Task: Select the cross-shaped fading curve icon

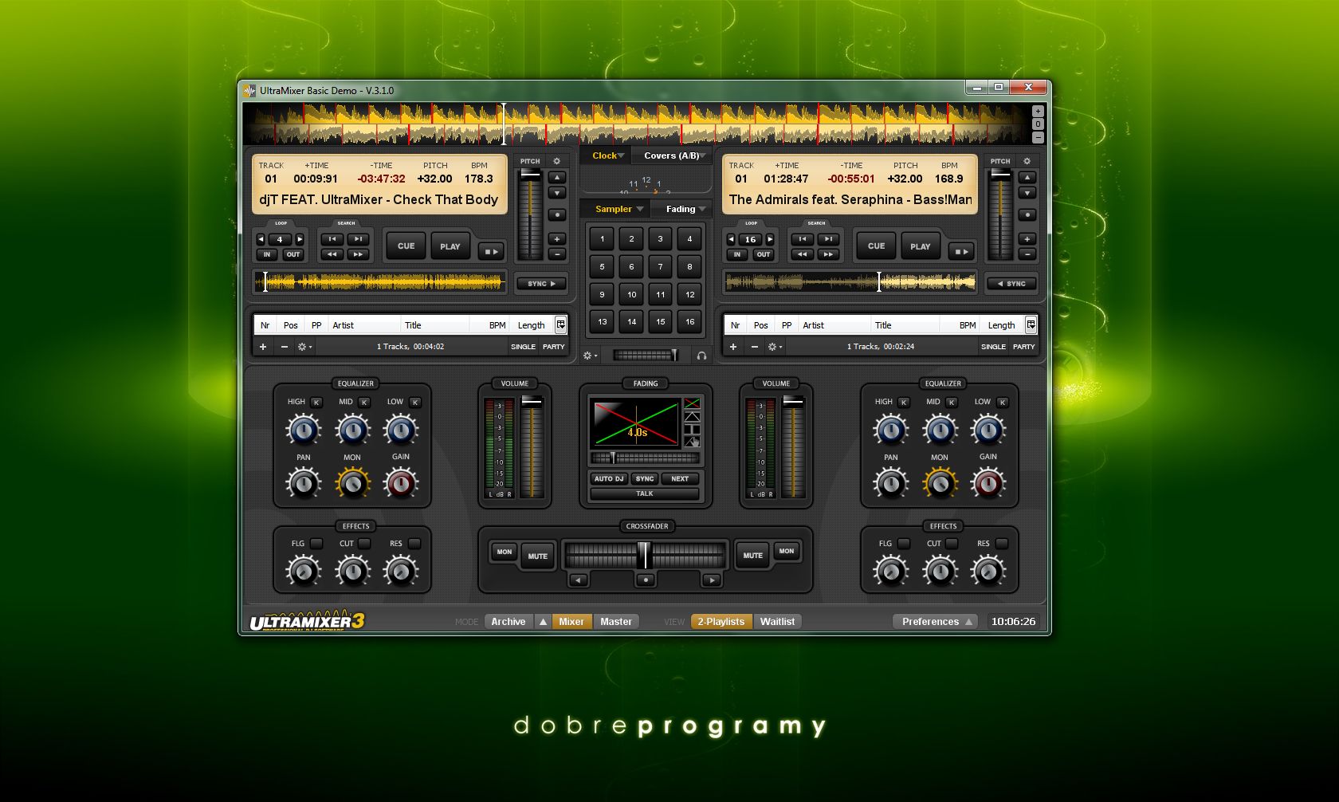Action: [x=692, y=403]
